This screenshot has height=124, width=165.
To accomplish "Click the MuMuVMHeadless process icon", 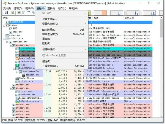I will coord(20,72).
